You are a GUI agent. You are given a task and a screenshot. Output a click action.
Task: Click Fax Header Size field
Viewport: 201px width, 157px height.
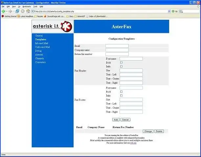click(131, 70)
